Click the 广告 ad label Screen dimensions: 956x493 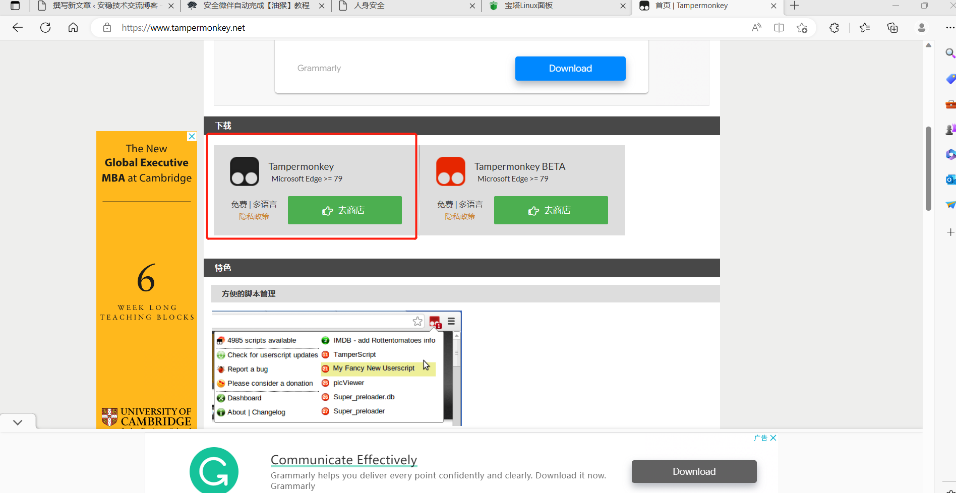(760, 438)
